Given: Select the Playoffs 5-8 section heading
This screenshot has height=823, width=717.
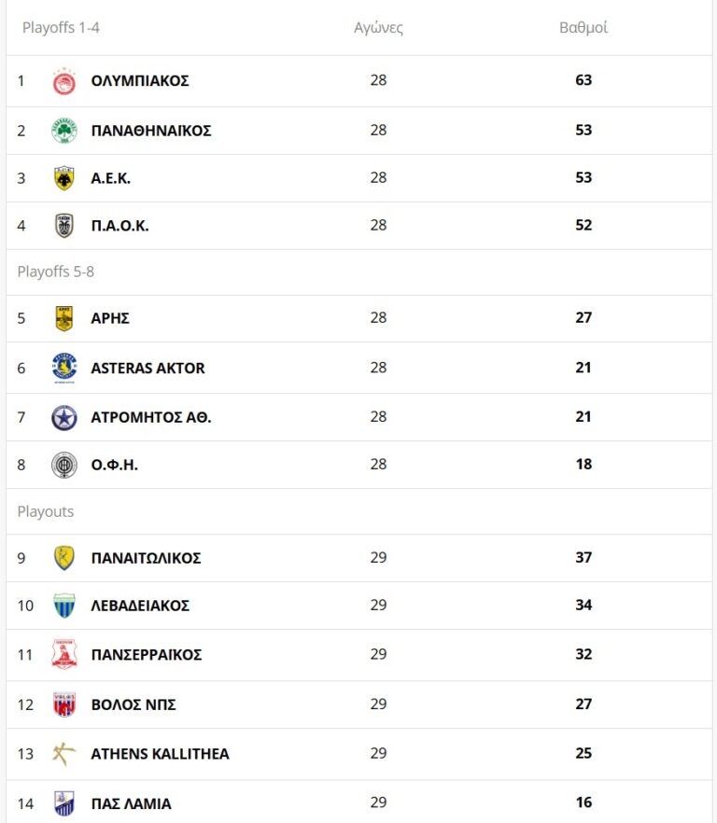Looking at the screenshot, I should pos(56,272).
